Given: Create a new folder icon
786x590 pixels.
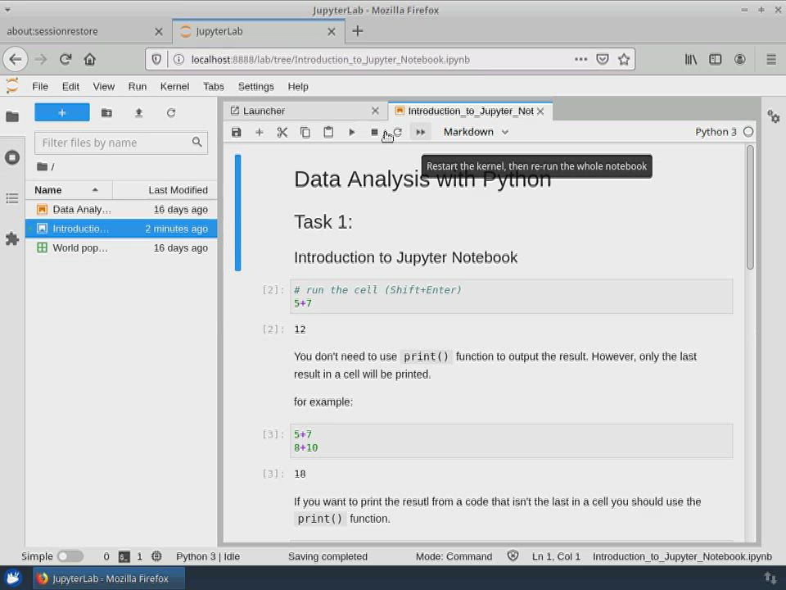Looking at the screenshot, I should [x=106, y=112].
